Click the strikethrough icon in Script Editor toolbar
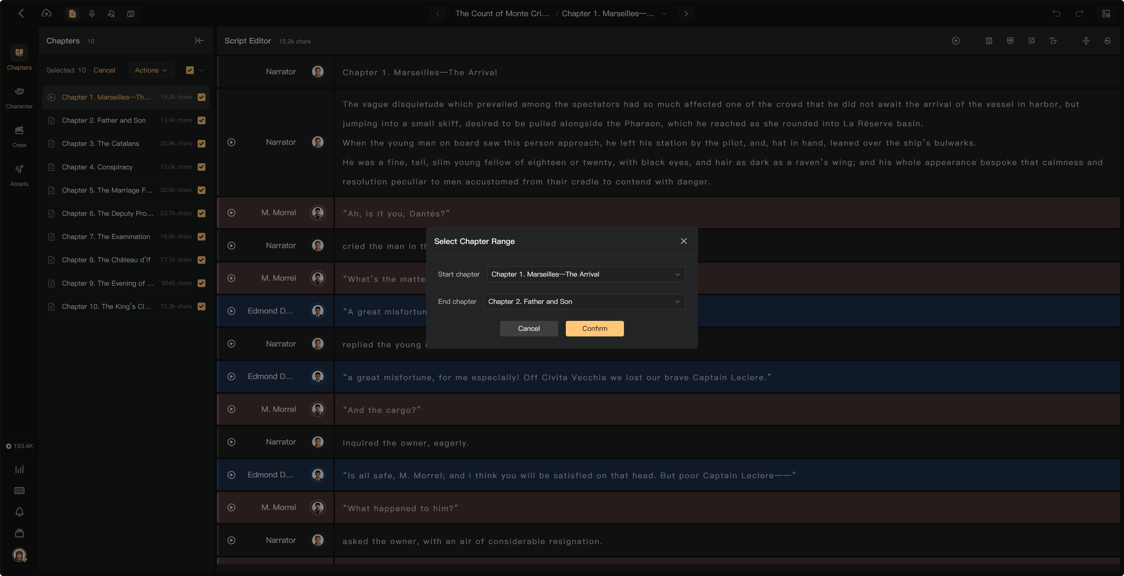 1108,41
